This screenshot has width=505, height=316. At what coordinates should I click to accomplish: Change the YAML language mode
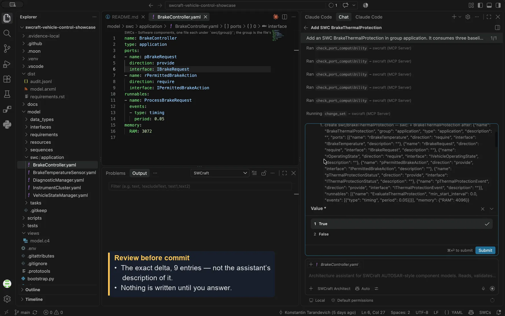click(x=457, y=312)
